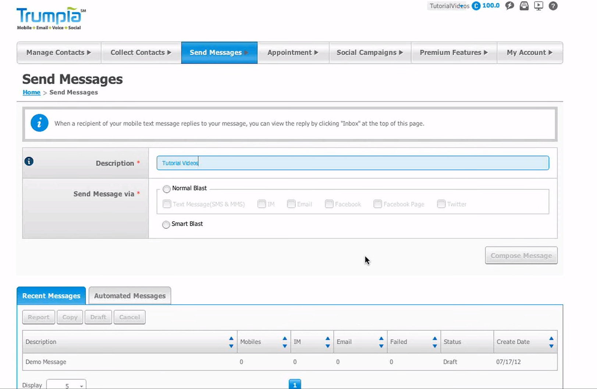Open the tutorial video player icon
This screenshot has width=597, height=389.
(539, 6)
